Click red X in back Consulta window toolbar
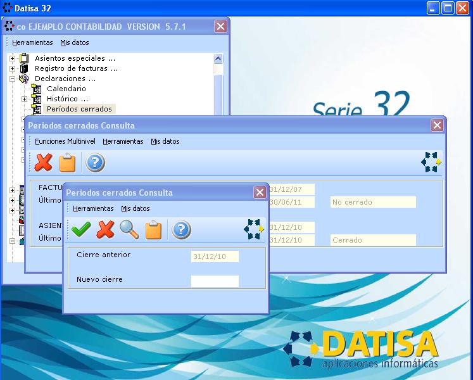Screen dimensions: 473x380 [x=43, y=163]
